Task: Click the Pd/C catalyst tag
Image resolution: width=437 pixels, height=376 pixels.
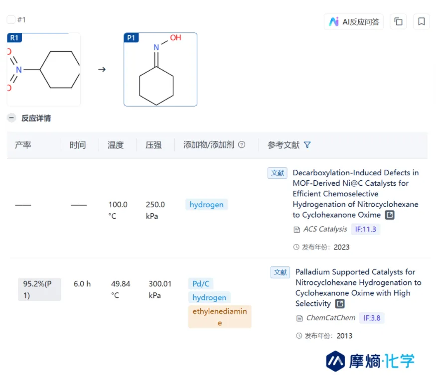Action: coord(201,284)
